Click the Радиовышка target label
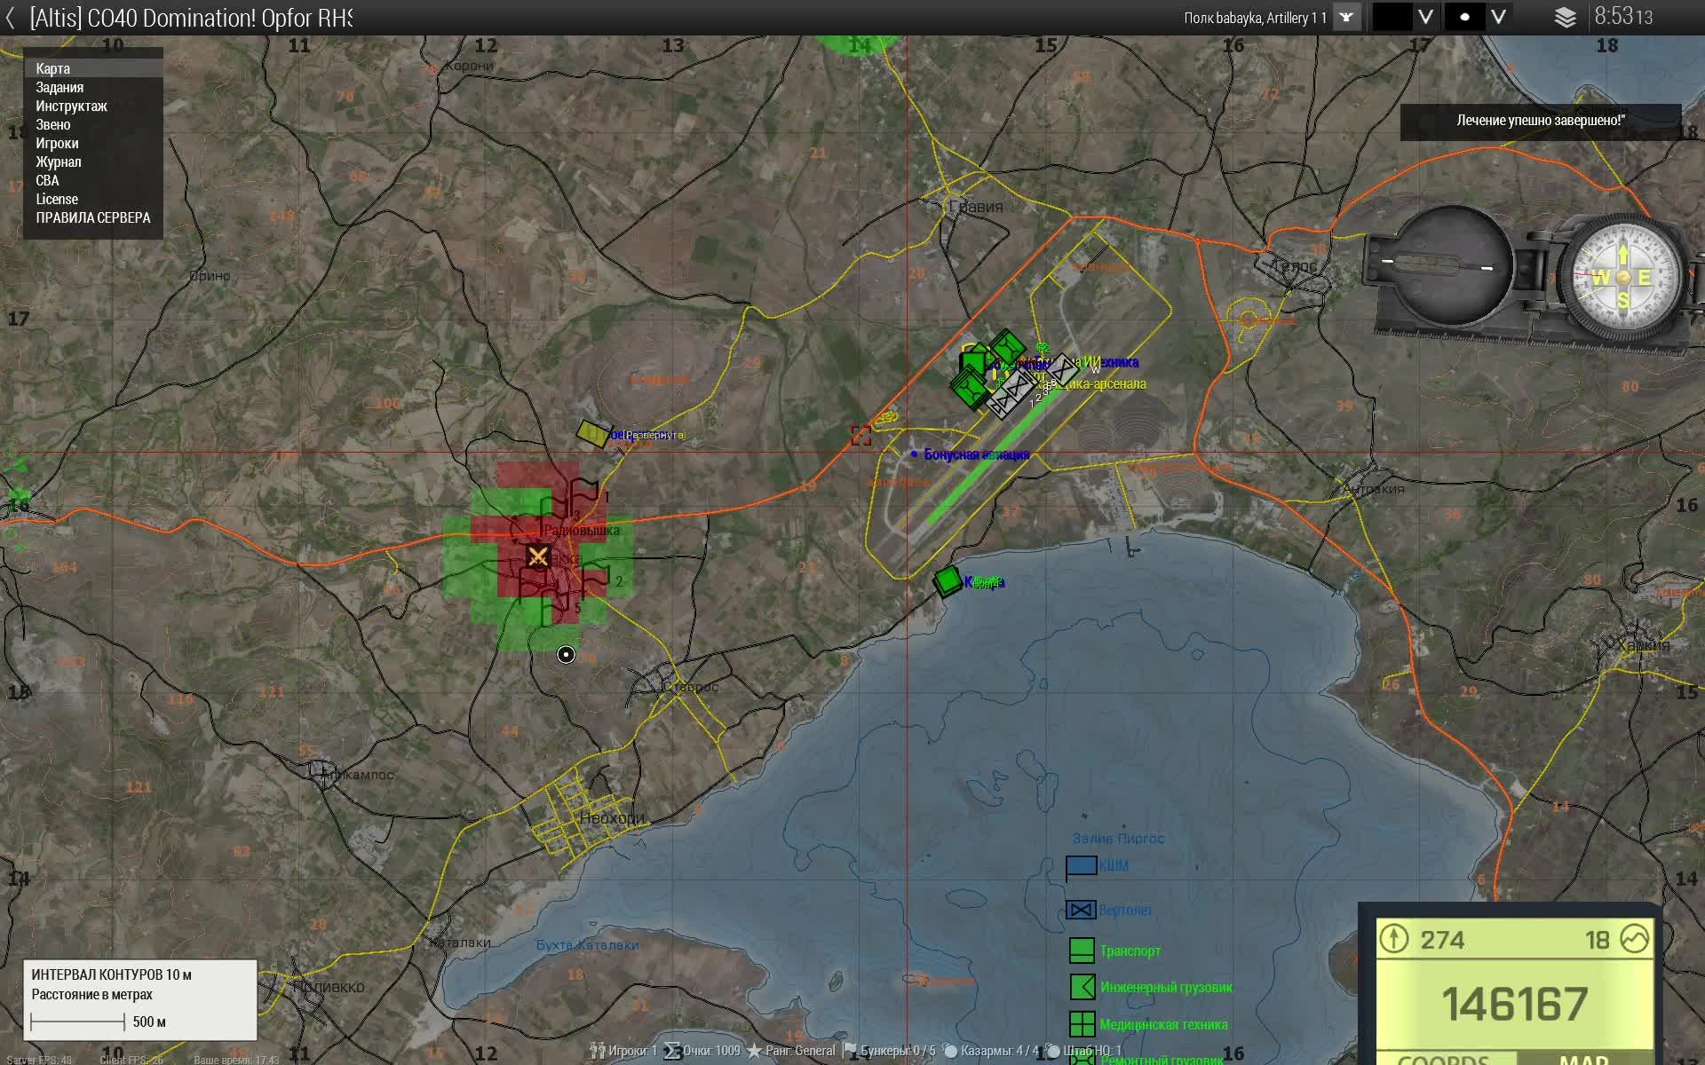 [582, 530]
